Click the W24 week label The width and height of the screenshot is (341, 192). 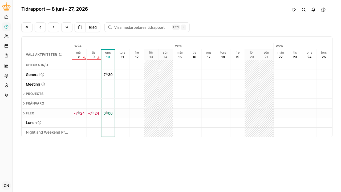click(x=78, y=46)
